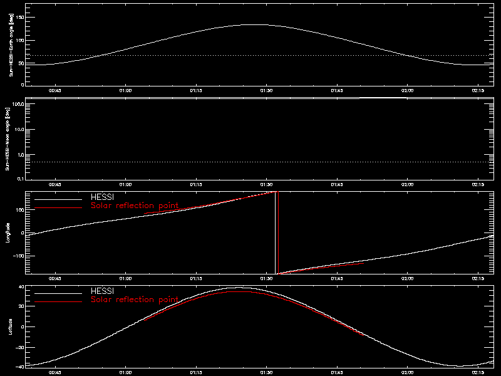Click the 50 tick label on Sun-HESSI-Earth plot
This screenshot has height=376, width=501.
21,63
